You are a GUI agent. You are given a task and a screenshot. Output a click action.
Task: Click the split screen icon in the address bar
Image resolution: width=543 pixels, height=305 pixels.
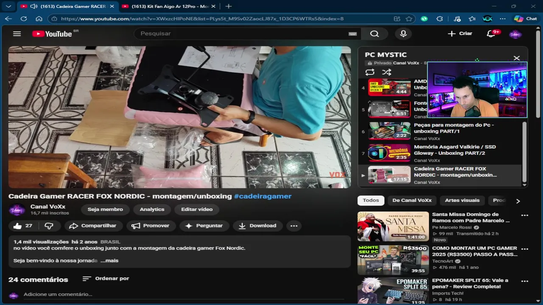(397, 19)
